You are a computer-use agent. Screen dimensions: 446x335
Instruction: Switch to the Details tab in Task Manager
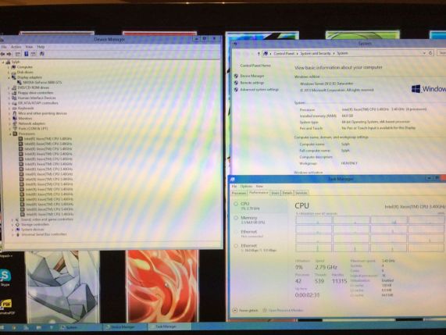(287, 193)
